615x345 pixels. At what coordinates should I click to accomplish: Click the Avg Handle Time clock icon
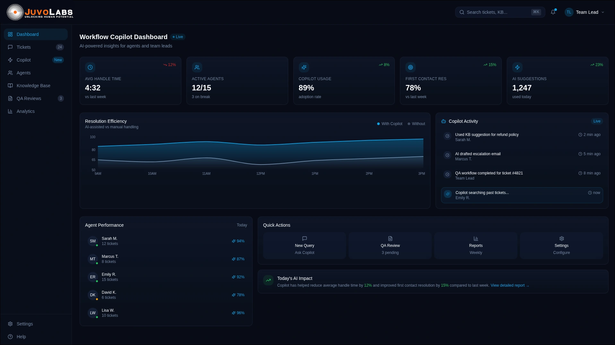coord(90,67)
